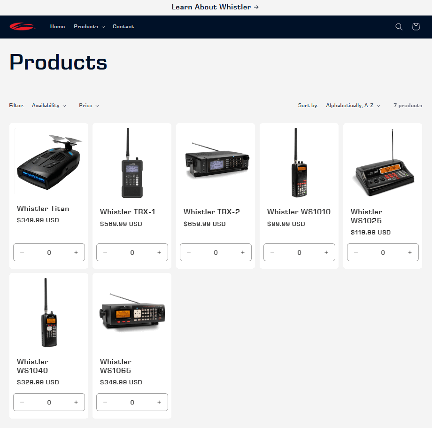Click quantity field for Whistler WS1065
432x428 pixels.
[132, 402]
